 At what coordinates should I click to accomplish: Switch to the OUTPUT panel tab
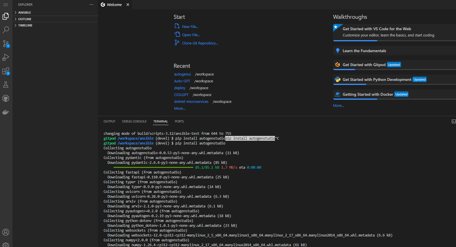coord(109,121)
